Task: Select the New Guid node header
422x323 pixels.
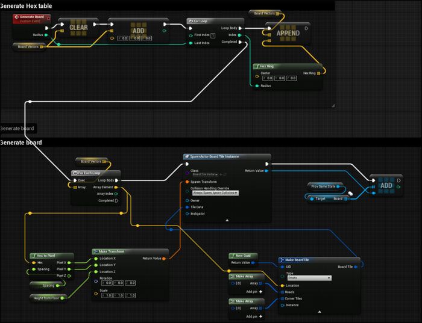Action: point(244,256)
